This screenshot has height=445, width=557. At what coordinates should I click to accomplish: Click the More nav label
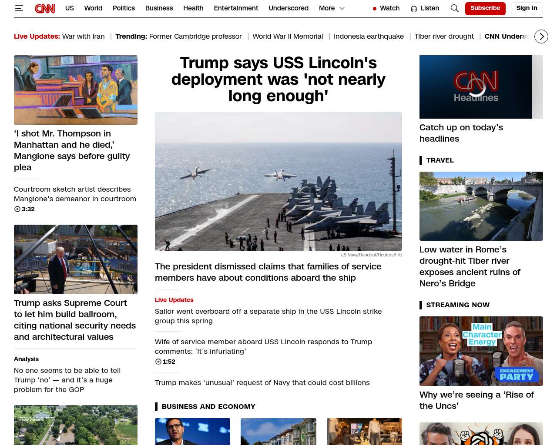click(x=327, y=8)
